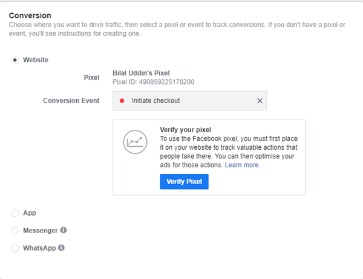Click the Pixel ID number text
This screenshot has height=279, width=363.
coord(154,82)
